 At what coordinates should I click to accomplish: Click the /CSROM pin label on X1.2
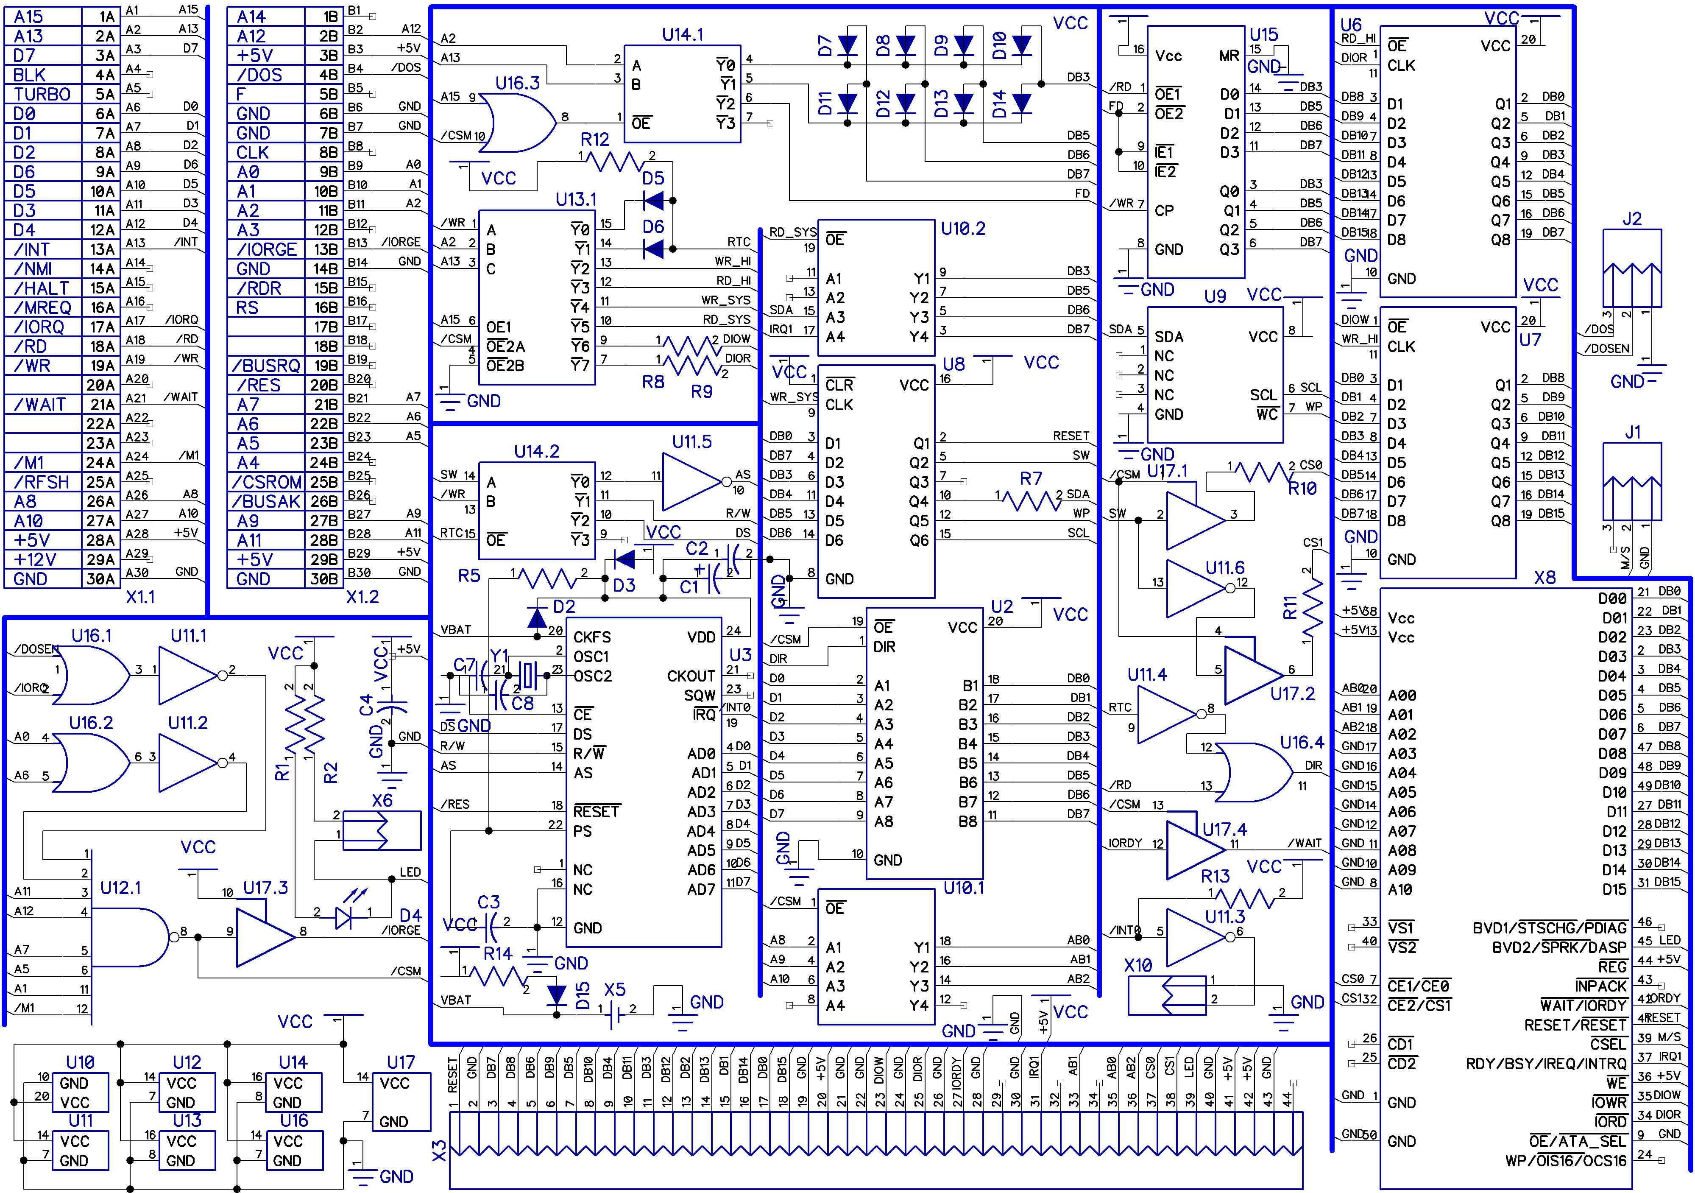(x=266, y=482)
